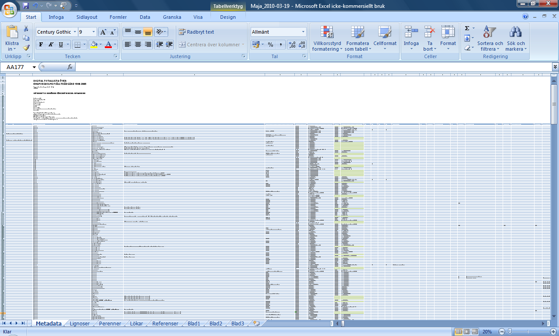Viewport: 559px width, 336px height.
Task: Click the Clear eraser icon
Action: [x=467, y=48]
